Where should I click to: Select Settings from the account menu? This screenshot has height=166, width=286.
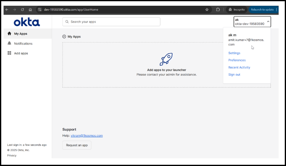234,53
